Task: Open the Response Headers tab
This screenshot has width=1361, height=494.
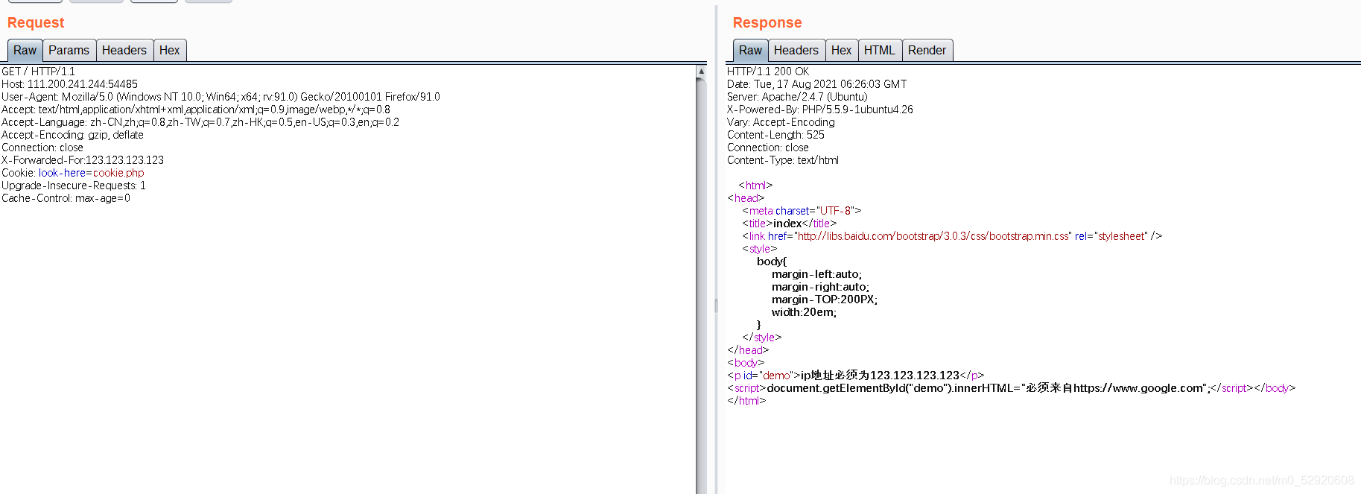Action: click(x=796, y=51)
